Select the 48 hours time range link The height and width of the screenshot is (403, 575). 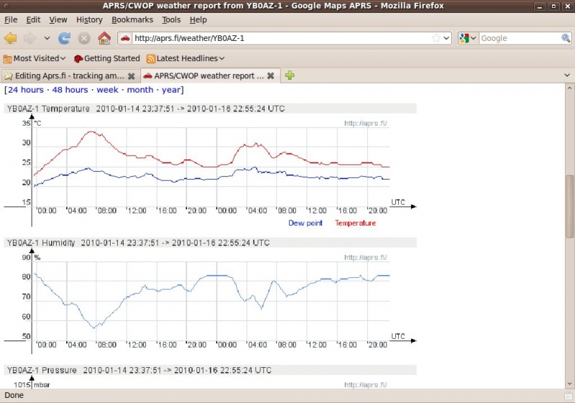(x=70, y=90)
